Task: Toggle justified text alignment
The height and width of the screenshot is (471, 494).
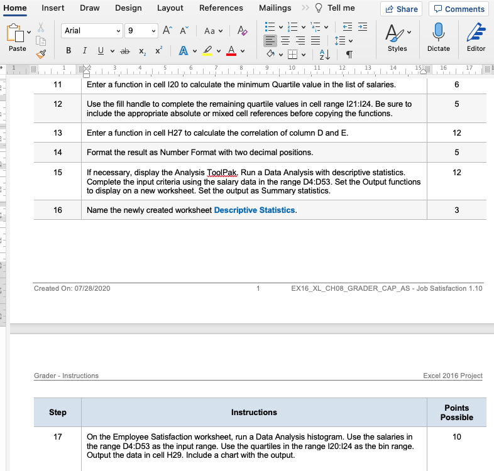Action: [x=316, y=41]
